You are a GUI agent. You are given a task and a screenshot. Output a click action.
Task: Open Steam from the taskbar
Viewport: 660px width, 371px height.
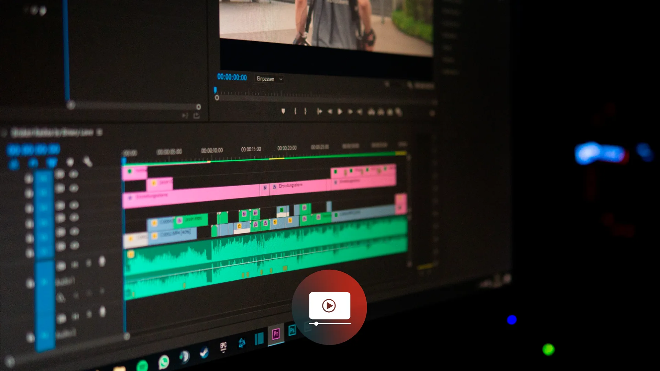click(204, 353)
